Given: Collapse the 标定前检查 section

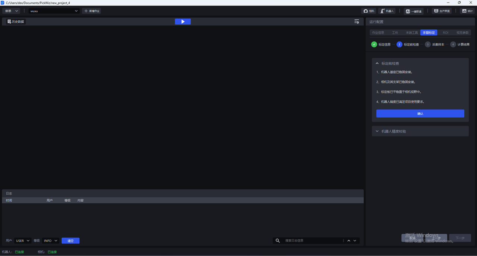Looking at the screenshot, I should click(x=377, y=64).
